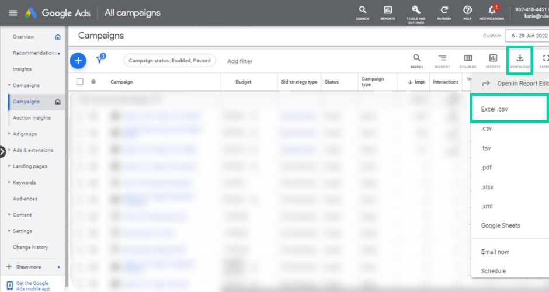Open Auction insights in the sidebar
549x292 pixels.
click(32, 117)
